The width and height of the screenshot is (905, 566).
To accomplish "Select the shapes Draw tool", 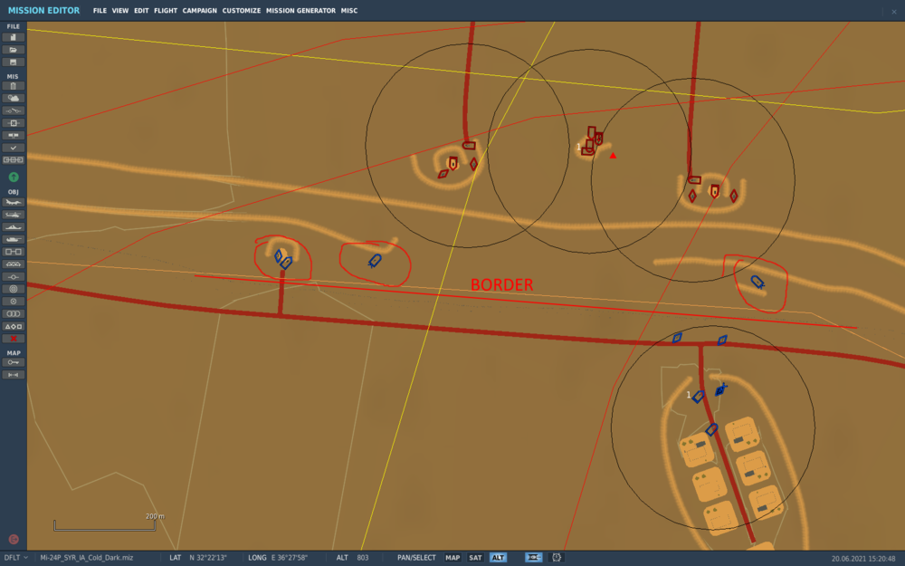I will coord(14,326).
